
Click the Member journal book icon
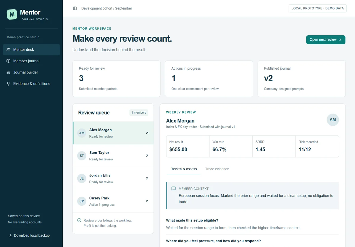[x=8, y=61]
